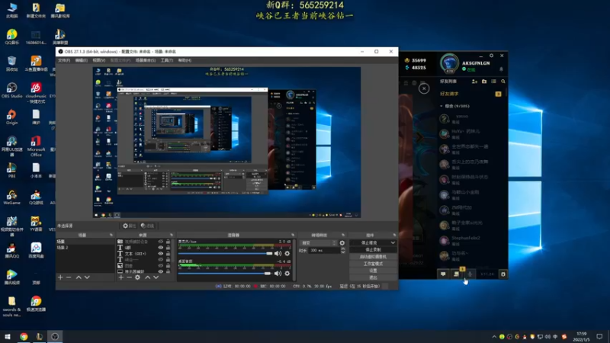Image resolution: width=610 pixels, height=343 pixels.
Task: Open the 帮助(H) menu in OBS
Action: click(x=185, y=60)
